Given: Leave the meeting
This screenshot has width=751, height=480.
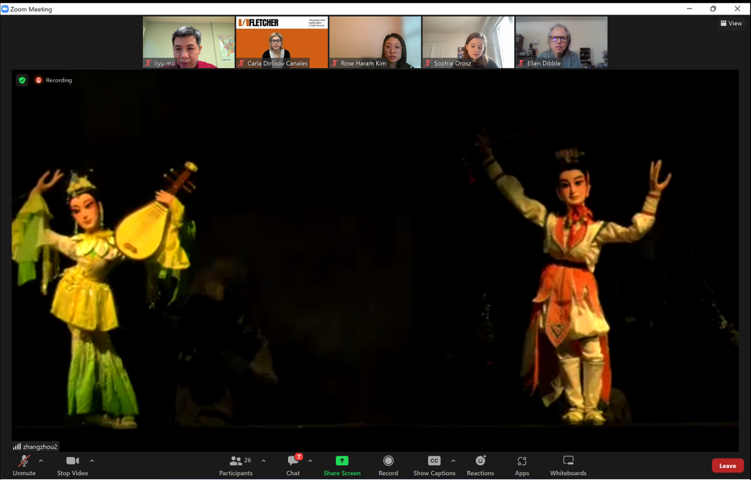Looking at the screenshot, I should [x=728, y=466].
